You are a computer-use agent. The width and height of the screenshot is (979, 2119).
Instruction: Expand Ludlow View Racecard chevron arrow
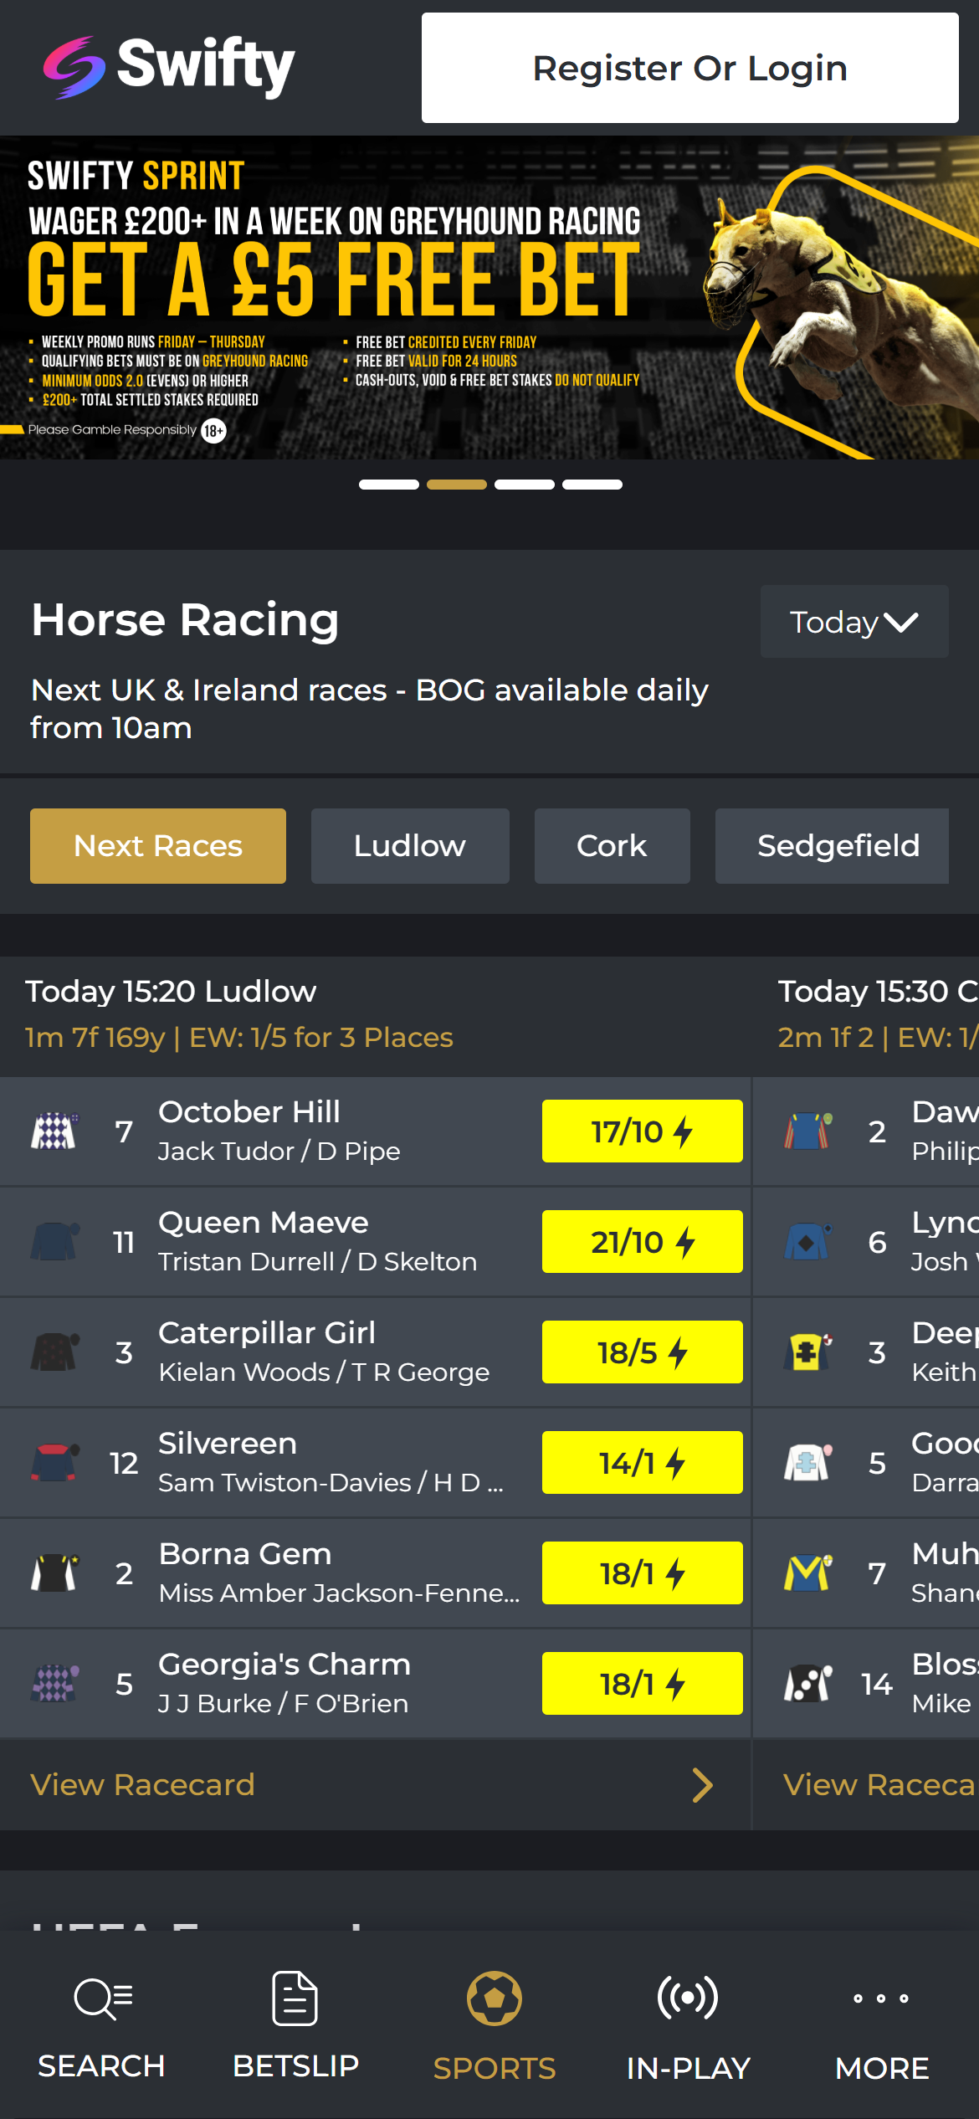703,1785
